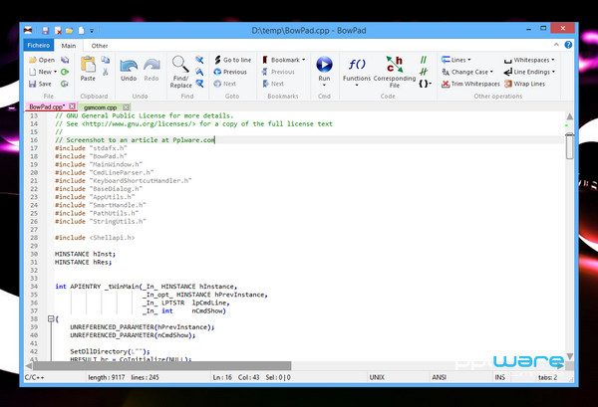Collapse the ribbon with the chevron

pyautogui.click(x=556, y=45)
